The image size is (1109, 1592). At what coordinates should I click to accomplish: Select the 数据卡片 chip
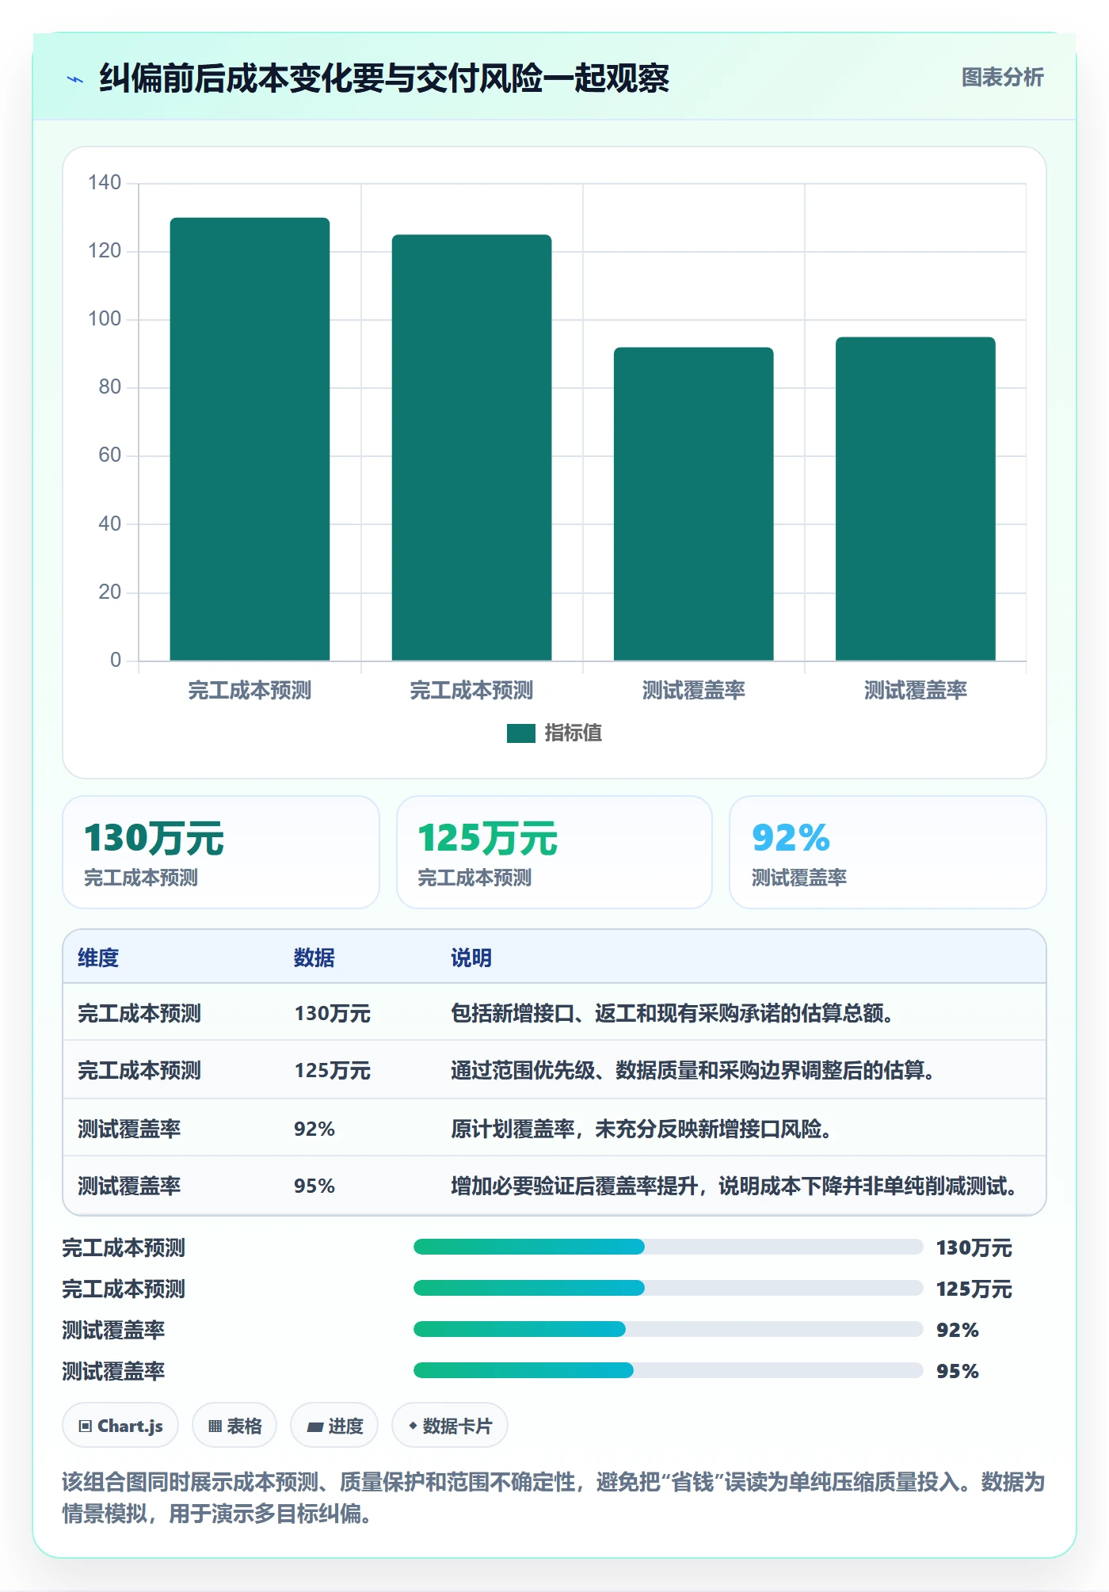pos(450,1426)
